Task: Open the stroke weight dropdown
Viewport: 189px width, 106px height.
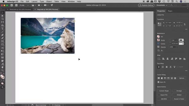Action: coord(177,40)
